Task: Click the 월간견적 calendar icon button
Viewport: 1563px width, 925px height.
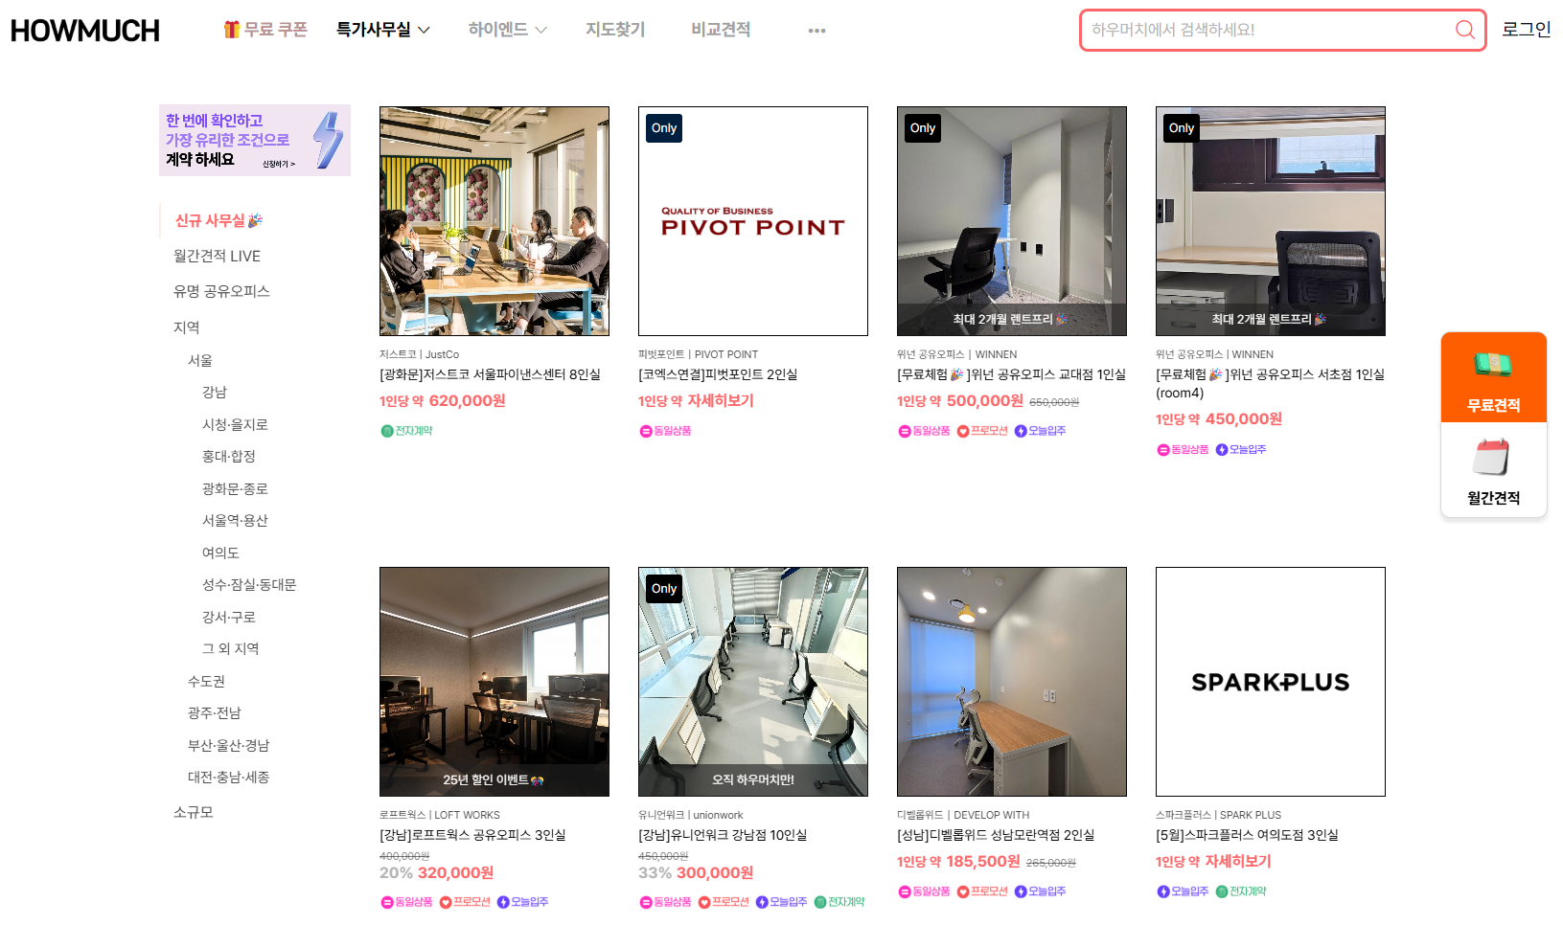Action: pos(1494,470)
